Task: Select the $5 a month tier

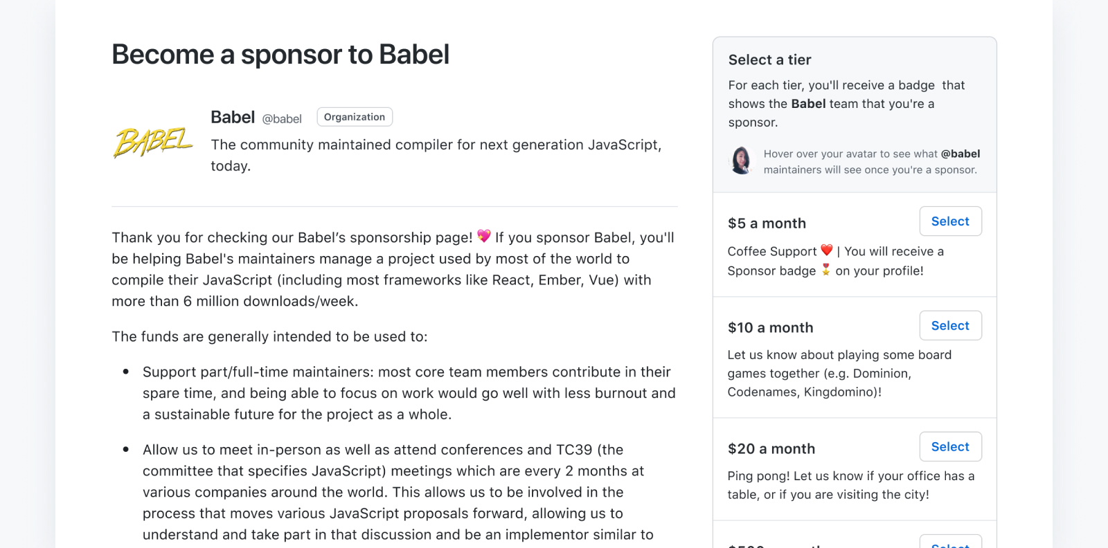Action: coord(950,221)
